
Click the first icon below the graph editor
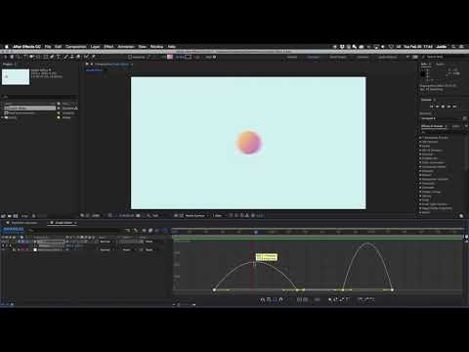pos(262,299)
